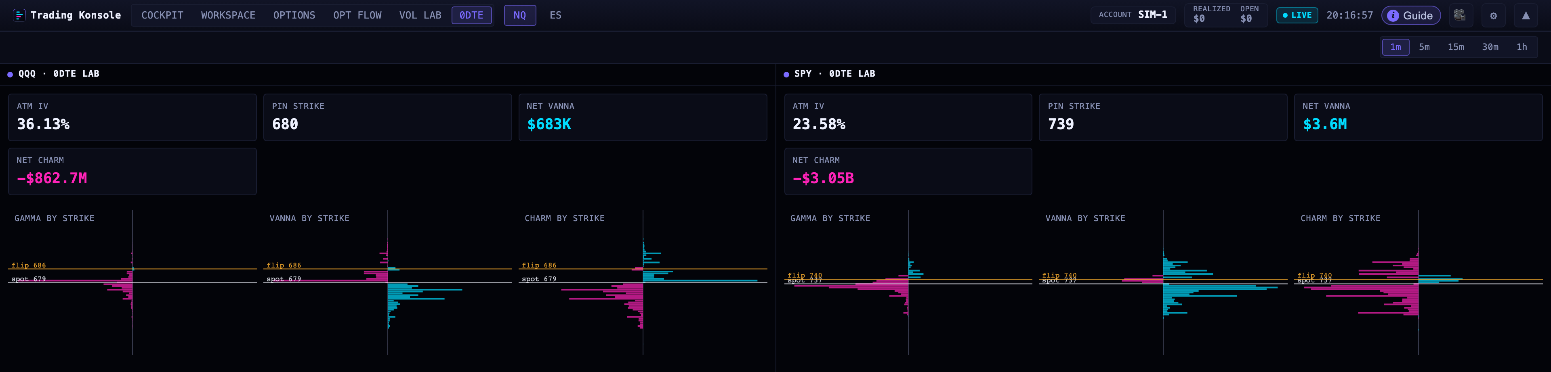Switch to the 1h timeframe
Screen dimensions: 1551x372
(1521, 47)
